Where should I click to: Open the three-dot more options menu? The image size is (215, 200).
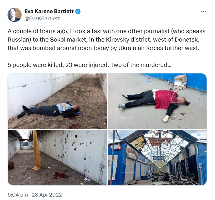pos(203,12)
